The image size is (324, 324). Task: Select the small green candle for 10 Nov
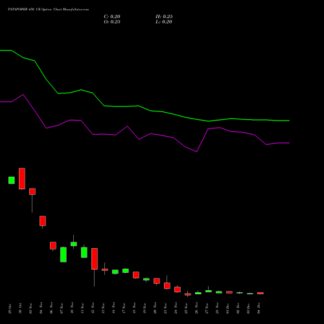coord(74,244)
